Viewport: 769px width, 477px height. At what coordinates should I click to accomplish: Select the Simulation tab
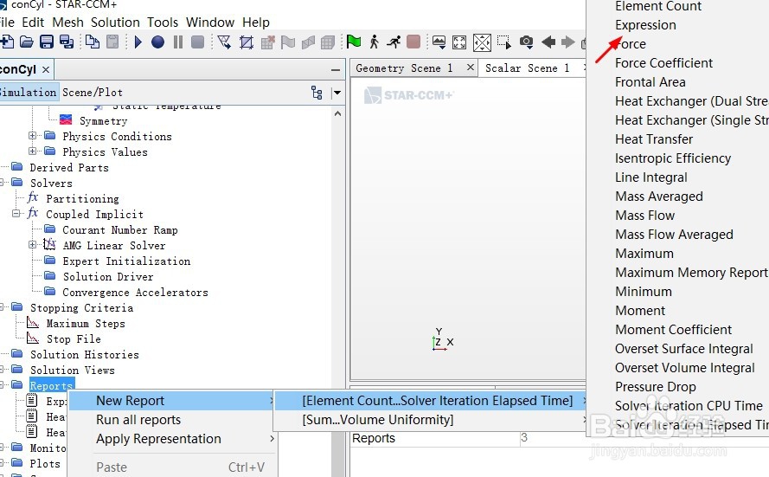[29, 93]
